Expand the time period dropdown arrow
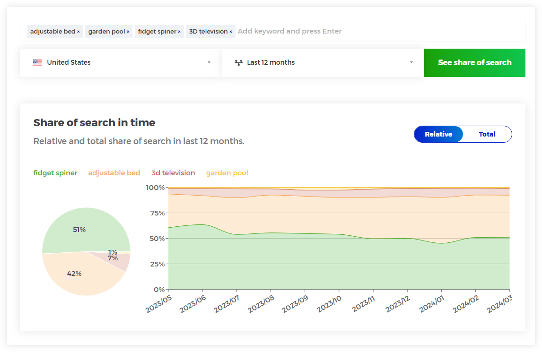The height and width of the screenshot is (352, 542). pyautogui.click(x=411, y=62)
